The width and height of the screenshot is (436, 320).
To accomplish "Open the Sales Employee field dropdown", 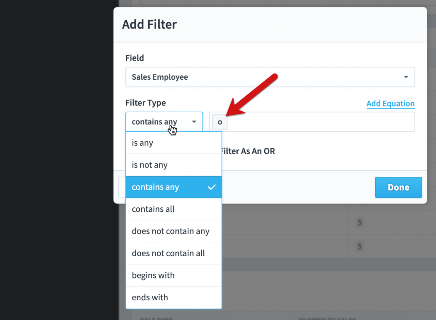I will tap(270, 77).
